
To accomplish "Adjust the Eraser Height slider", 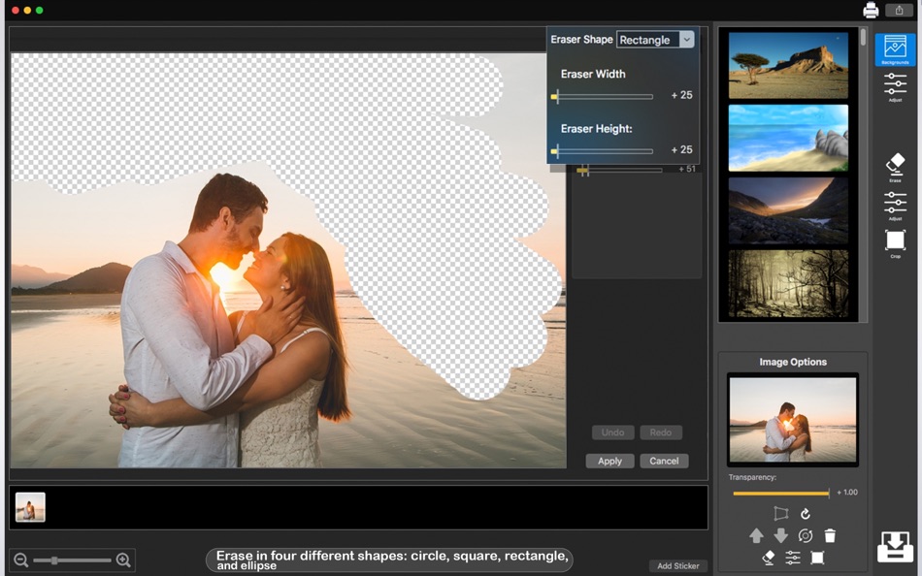I will pos(602,151).
